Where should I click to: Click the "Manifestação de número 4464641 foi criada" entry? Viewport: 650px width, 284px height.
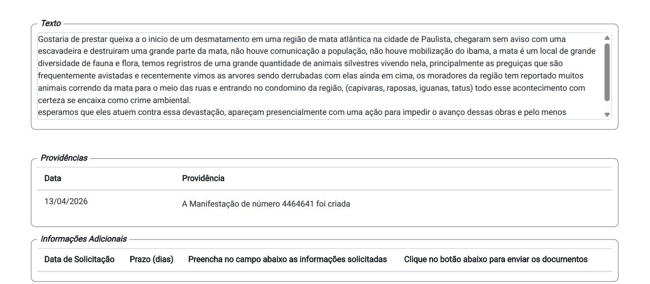click(266, 204)
